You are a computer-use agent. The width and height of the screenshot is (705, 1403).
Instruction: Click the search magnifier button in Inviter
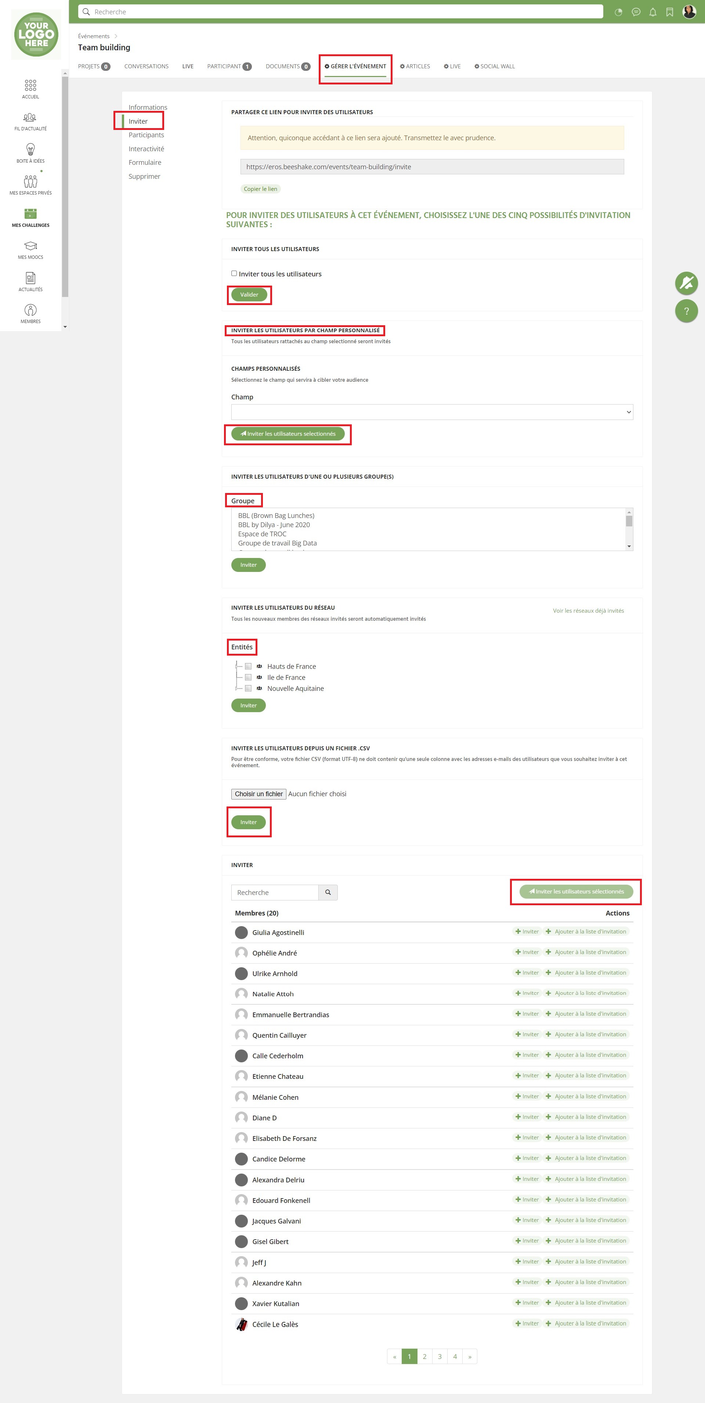pos(328,892)
